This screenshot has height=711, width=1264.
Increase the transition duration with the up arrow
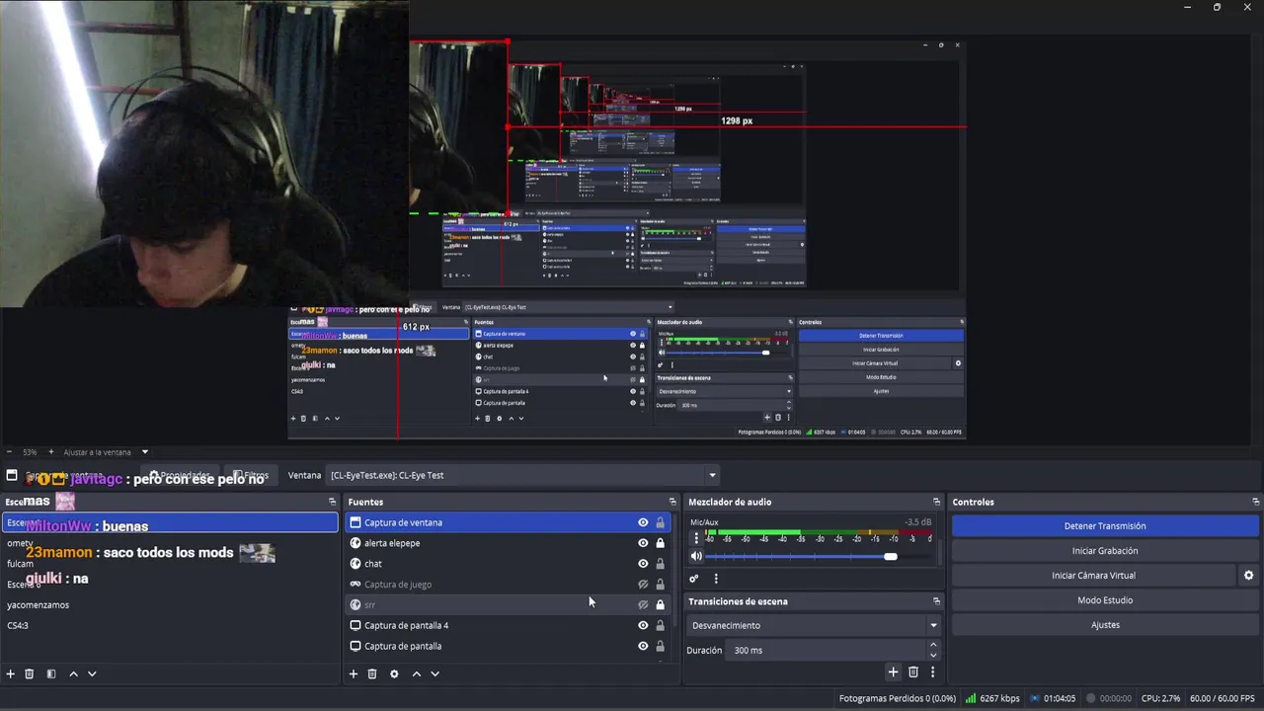point(933,645)
